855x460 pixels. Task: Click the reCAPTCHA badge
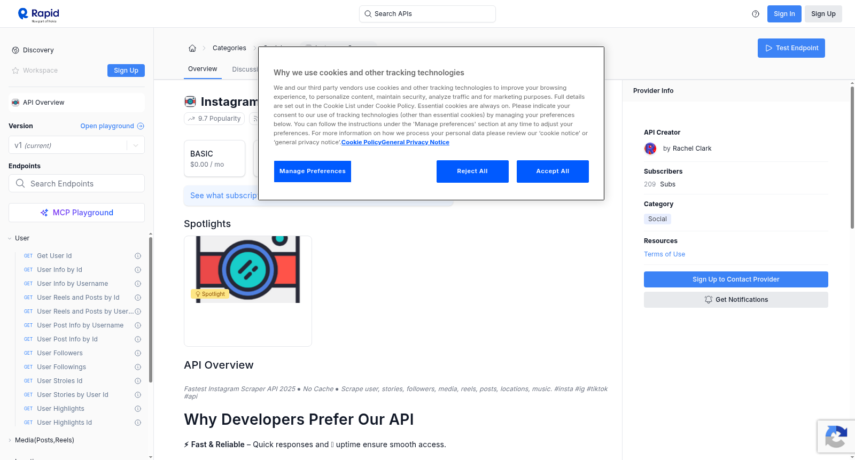click(x=836, y=436)
